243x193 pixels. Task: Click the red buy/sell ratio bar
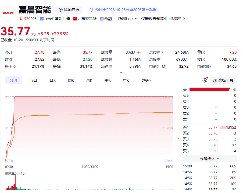[x=210, y=89]
